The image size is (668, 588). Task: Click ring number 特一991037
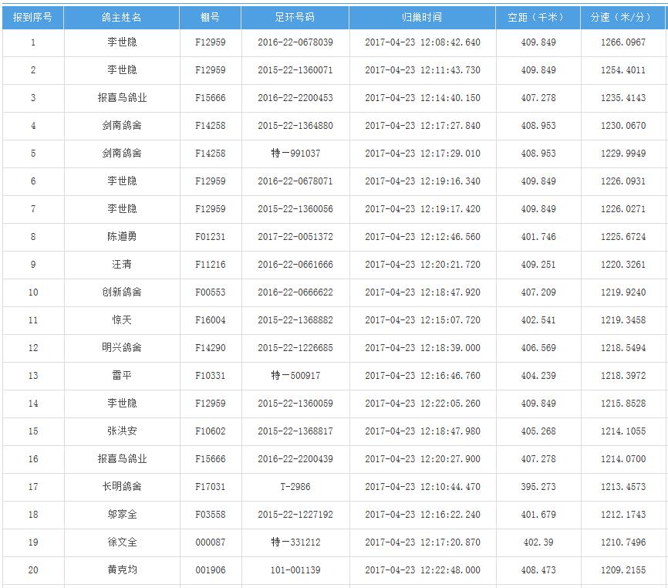(x=295, y=154)
